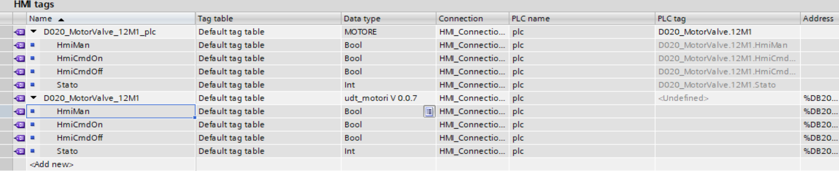The height and width of the screenshot is (171, 839).
Task: Collapse the D020_MotorValve_12M1 tag node
Action: coord(34,98)
